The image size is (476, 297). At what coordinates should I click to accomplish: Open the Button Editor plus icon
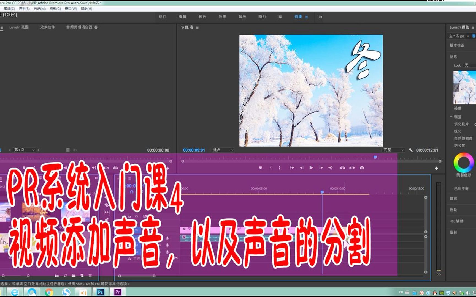pos(436,168)
